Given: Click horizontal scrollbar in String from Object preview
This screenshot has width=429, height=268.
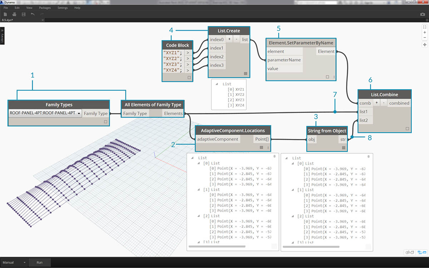Looking at the screenshot, I should 311,246.
